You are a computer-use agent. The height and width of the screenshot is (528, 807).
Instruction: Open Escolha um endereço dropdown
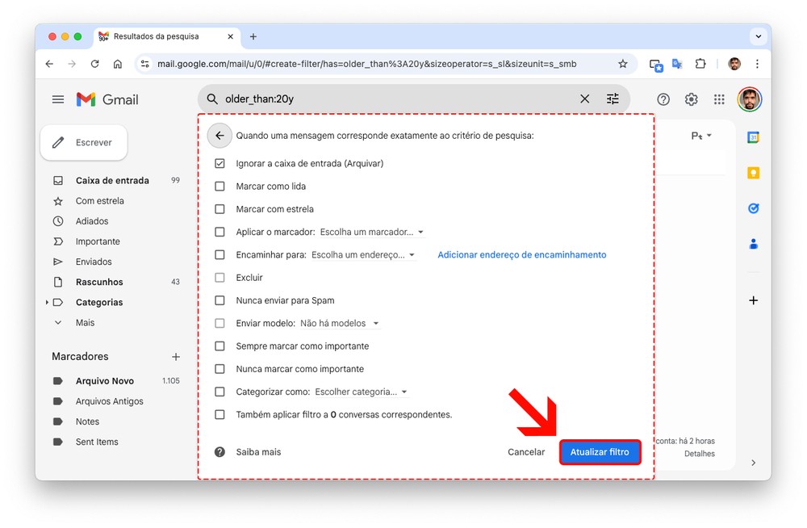[x=363, y=255]
